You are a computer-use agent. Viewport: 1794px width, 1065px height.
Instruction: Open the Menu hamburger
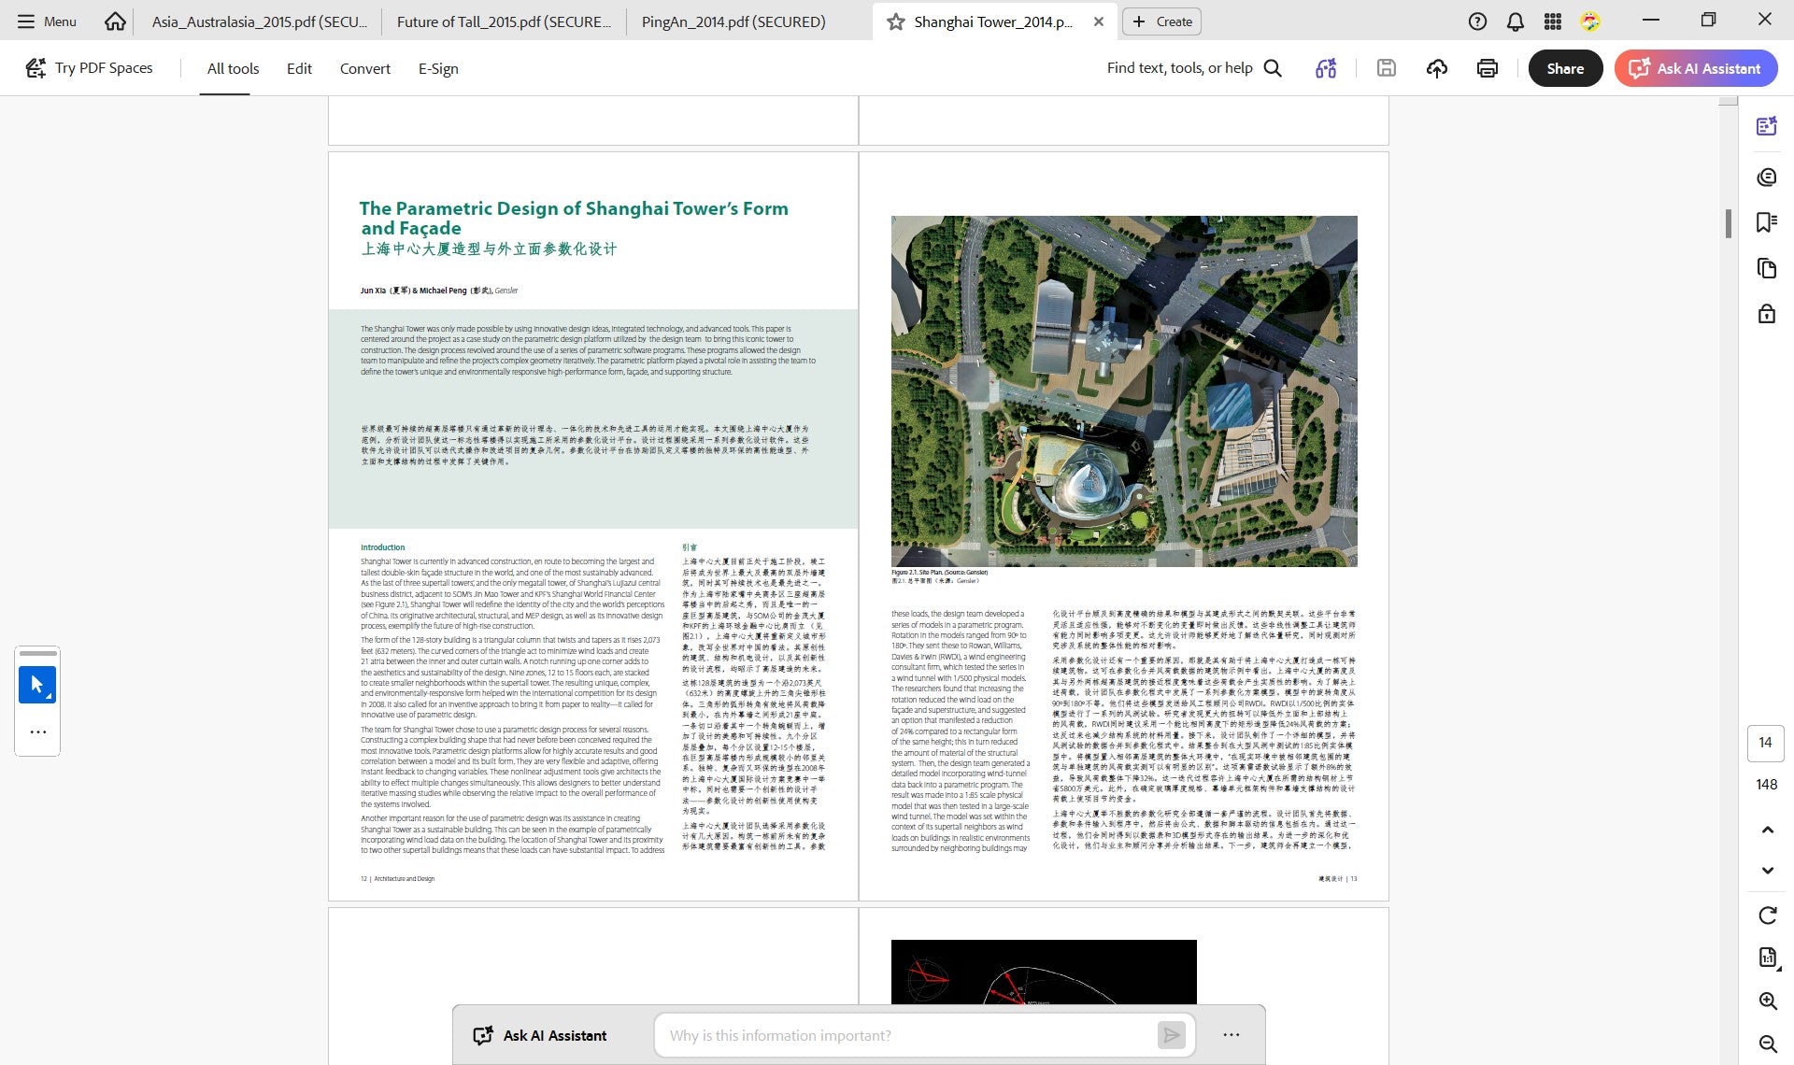click(x=47, y=21)
